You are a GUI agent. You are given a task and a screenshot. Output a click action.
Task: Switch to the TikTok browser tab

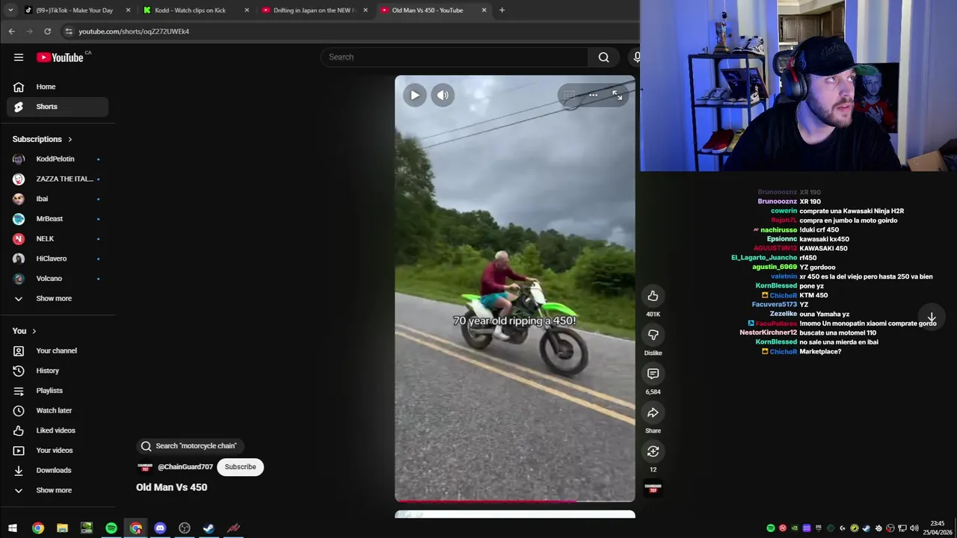[x=79, y=10]
